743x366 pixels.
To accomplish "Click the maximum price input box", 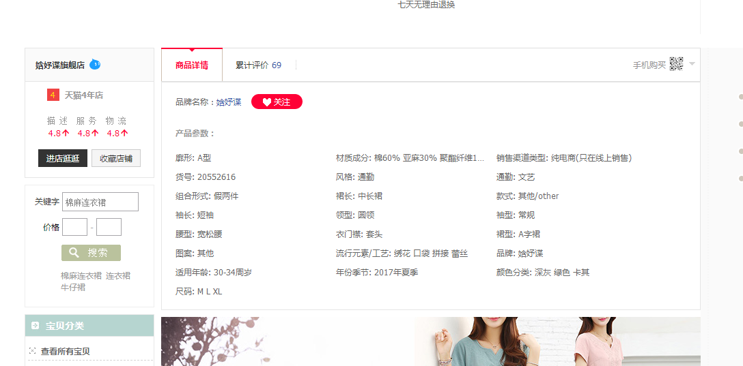I will pyautogui.click(x=109, y=227).
